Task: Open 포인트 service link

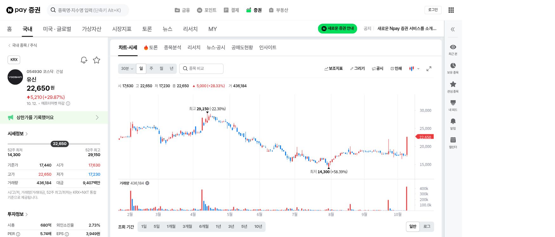Action: click(207, 10)
